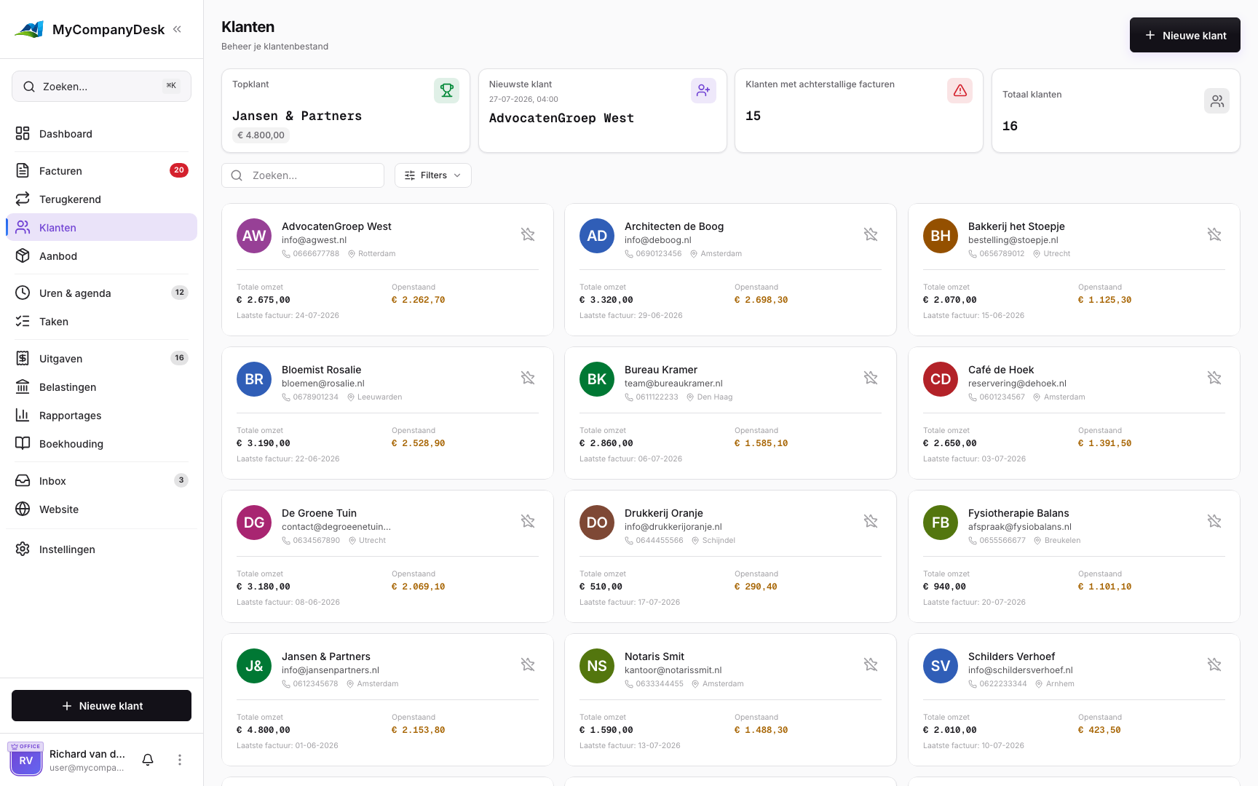Open Facturen in the sidebar
This screenshot has height=786, width=1258.
point(101,171)
